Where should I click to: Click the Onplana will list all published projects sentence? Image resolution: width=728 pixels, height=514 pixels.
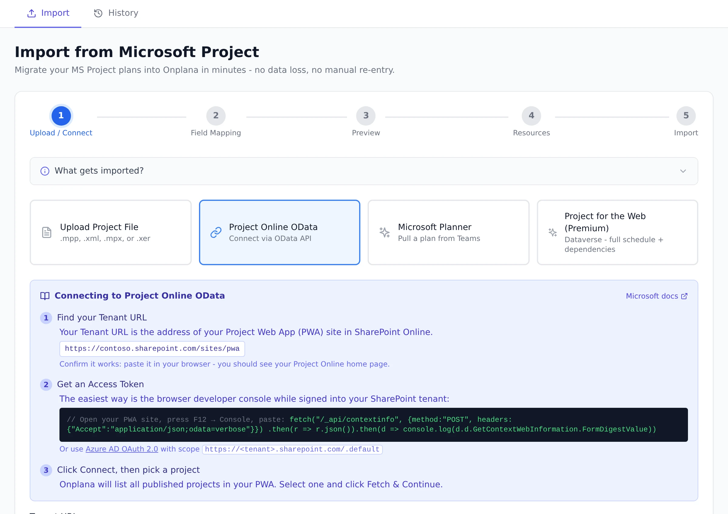point(251,485)
